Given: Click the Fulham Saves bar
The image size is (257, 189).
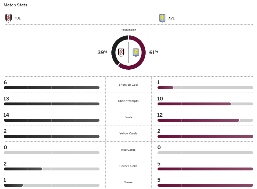Looking at the screenshot, I should [x=52, y=185].
